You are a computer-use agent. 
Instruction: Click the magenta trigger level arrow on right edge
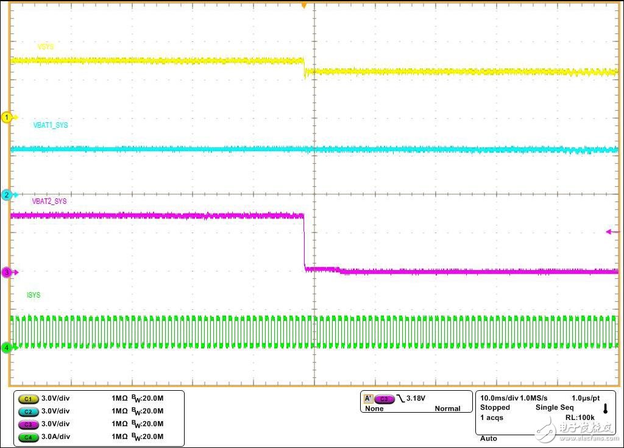(x=612, y=231)
